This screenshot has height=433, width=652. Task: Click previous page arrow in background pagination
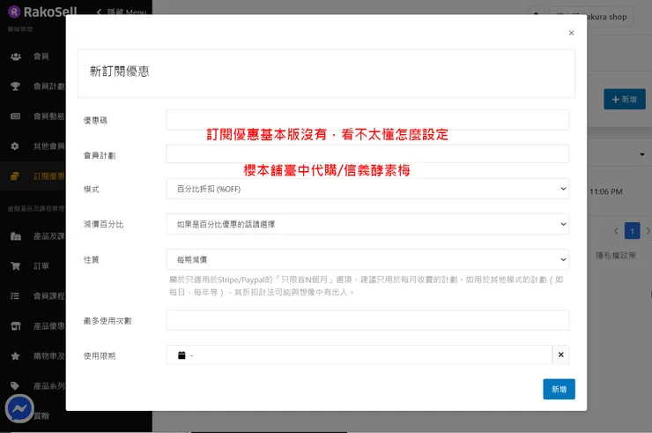tap(616, 231)
